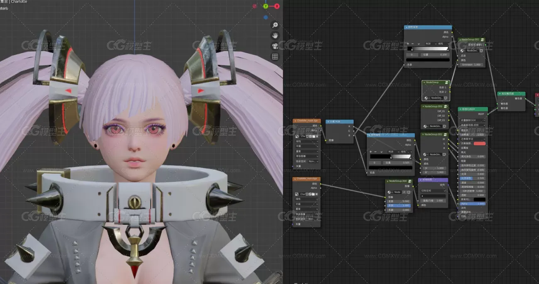
Task: Toggle fake user shield in NodeGroup.003
Action: coord(445,126)
